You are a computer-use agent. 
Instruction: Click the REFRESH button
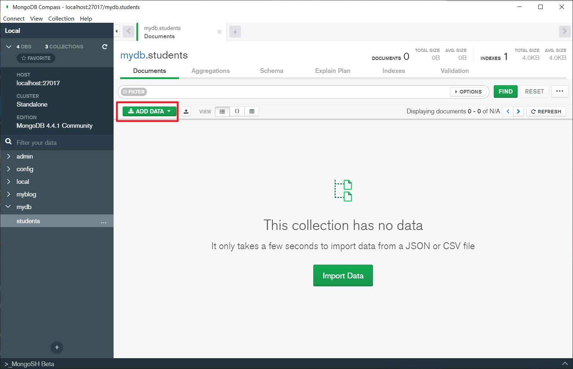[x=546, y=112]
